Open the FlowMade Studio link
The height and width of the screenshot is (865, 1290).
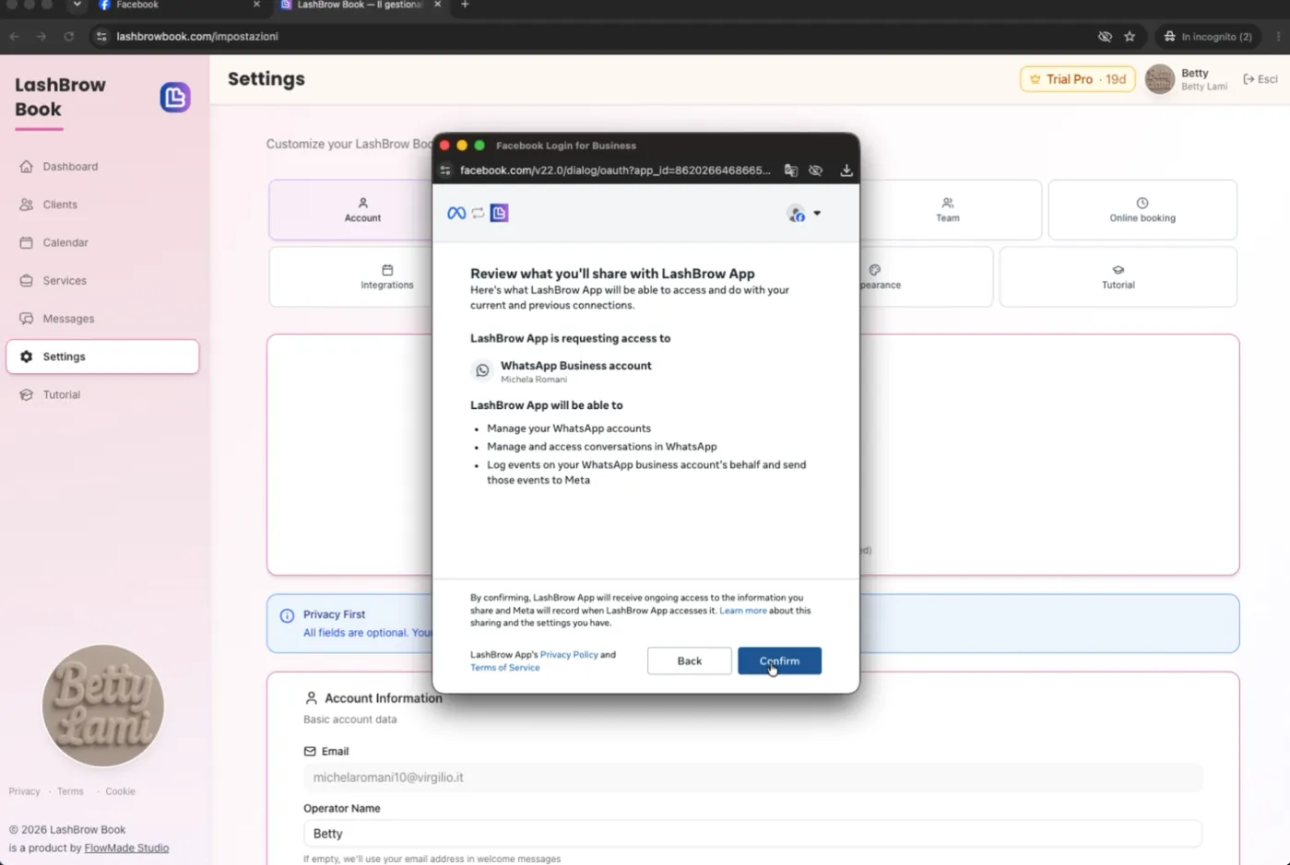click(x=126, y=847)
